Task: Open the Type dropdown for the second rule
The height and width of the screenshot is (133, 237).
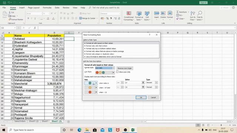Action: 156,87
